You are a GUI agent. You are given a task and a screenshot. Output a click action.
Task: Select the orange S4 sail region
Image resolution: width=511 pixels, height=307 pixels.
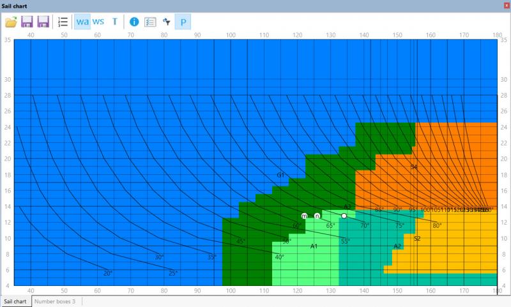[x=447, y=160]
